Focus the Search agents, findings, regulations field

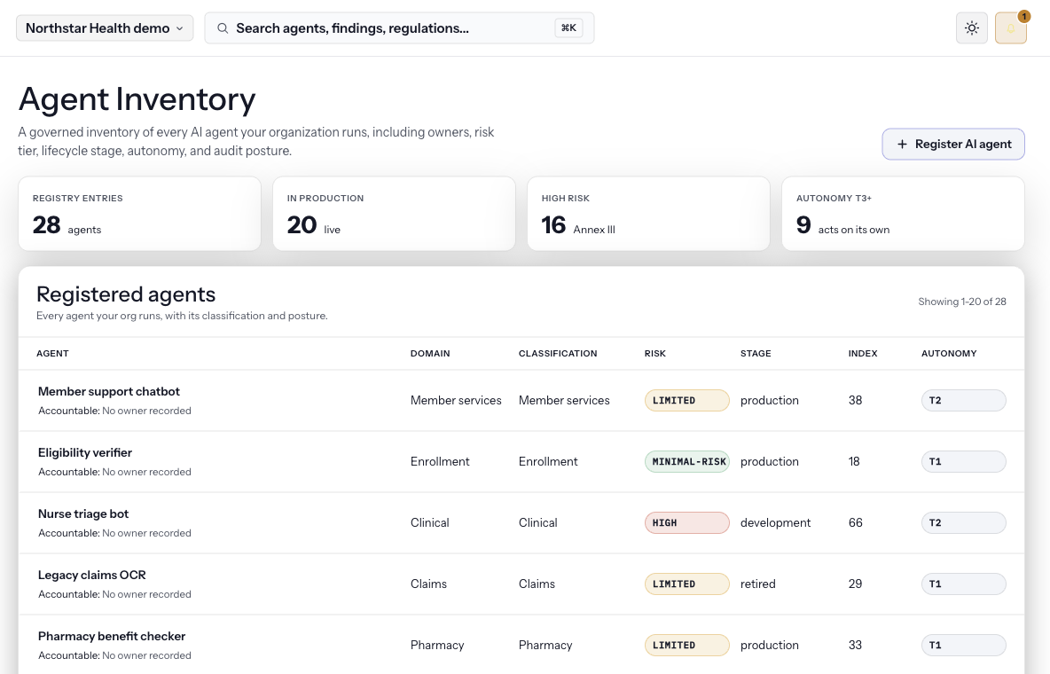[399, 28]
